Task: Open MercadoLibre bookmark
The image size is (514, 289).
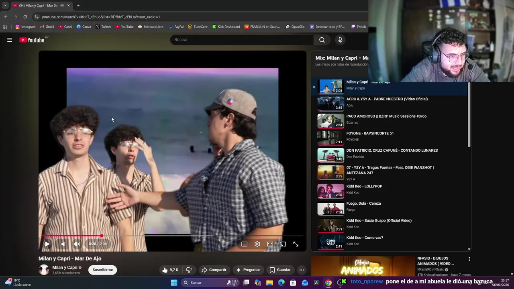Action: [151, 27]
